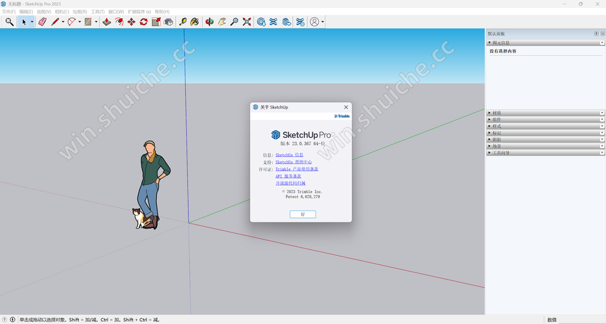
Task: Click the 好 button in About dialog
Action: click(302, 214)
